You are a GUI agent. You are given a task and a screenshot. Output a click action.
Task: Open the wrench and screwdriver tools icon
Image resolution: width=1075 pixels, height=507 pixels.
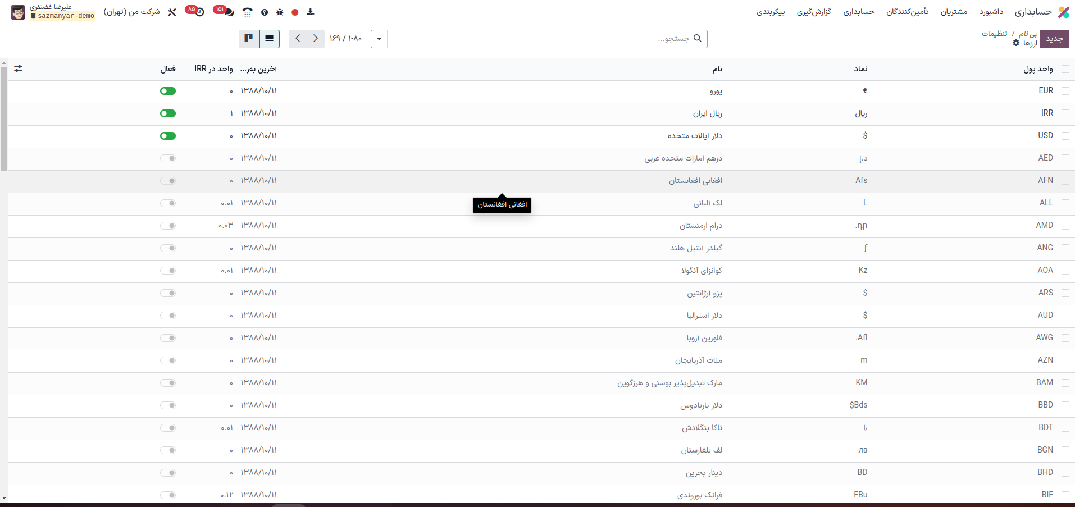click(172, 12)
